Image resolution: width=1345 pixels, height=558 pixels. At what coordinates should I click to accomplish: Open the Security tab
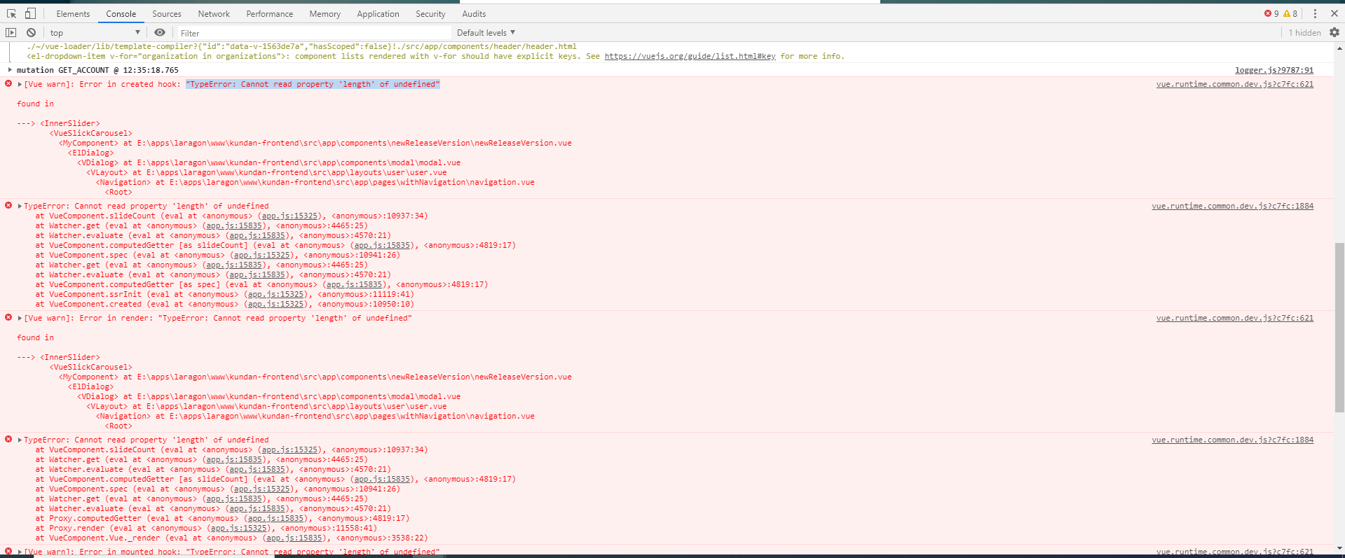pyautogui.click(x=430, y=14)
